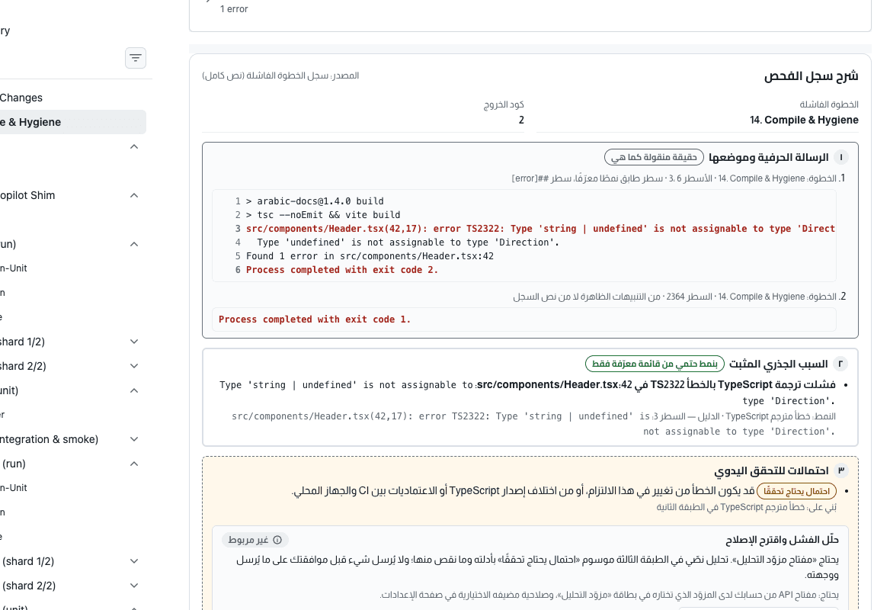This screenshot has height=610, width=890.
Task: Click the «احتمال يحتاج تحققًا» badge
Action: [x=796, y=491]
